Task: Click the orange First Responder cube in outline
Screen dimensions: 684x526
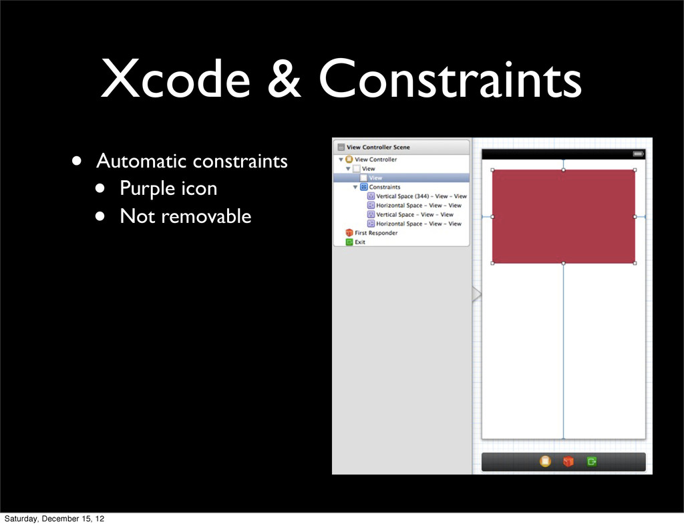Action: [x=349, y=233]
